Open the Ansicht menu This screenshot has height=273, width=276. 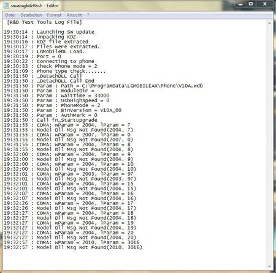click(74, 15)
